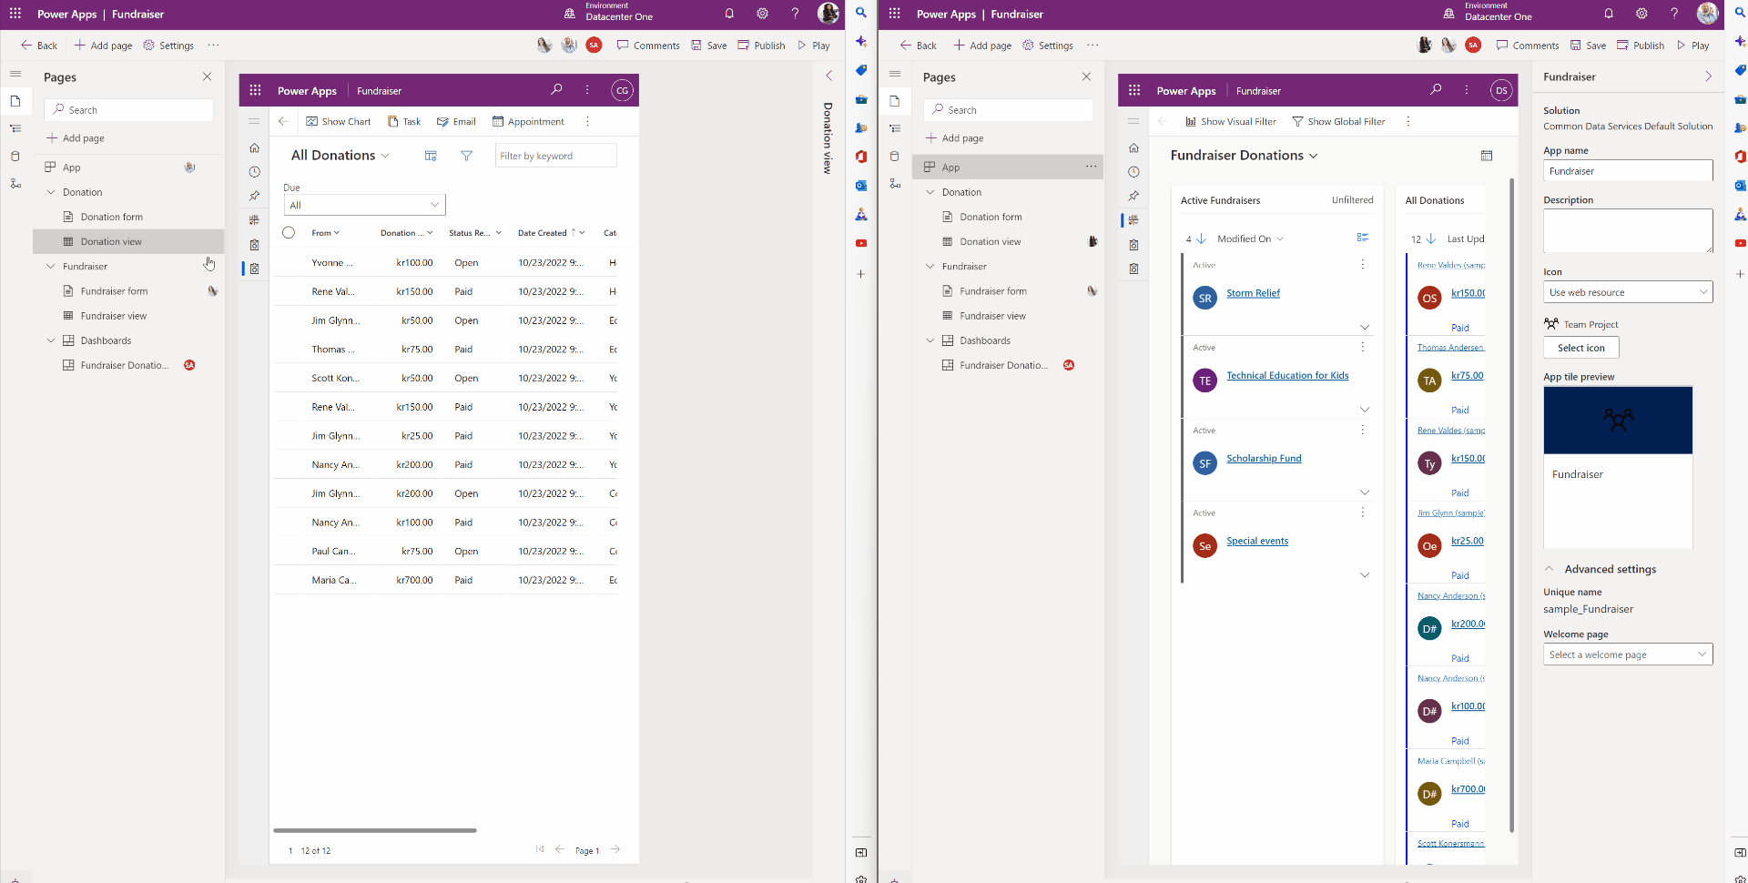Viewport: 1748px width, 883px height.
Task: Click the Filter by keyword input field
Action: click(555, 155)
